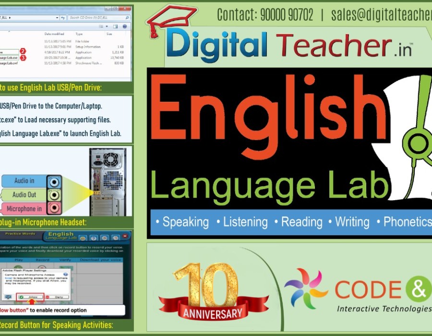Click the Date modified column header

pos(54,34)
